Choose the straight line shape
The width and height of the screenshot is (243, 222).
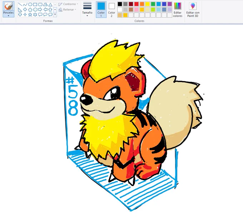coord(20,5)
